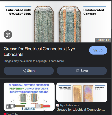Open the Learn More copyright link

tap(56, 61)
